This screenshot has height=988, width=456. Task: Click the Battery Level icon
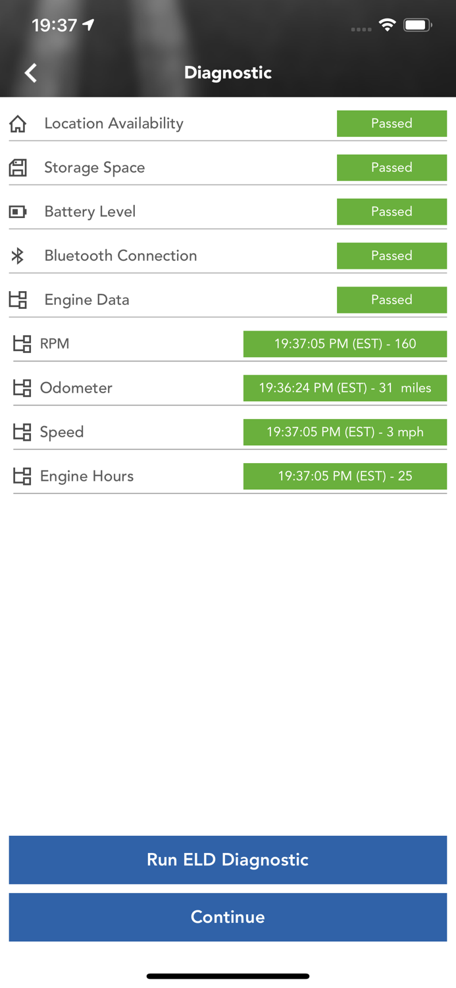[19, 211]
